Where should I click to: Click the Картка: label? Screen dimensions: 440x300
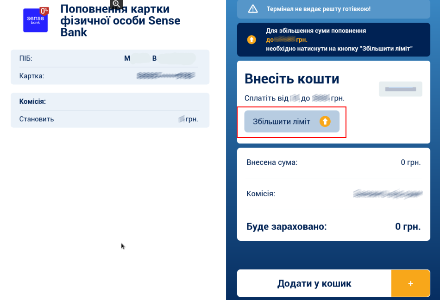[31, 76]
